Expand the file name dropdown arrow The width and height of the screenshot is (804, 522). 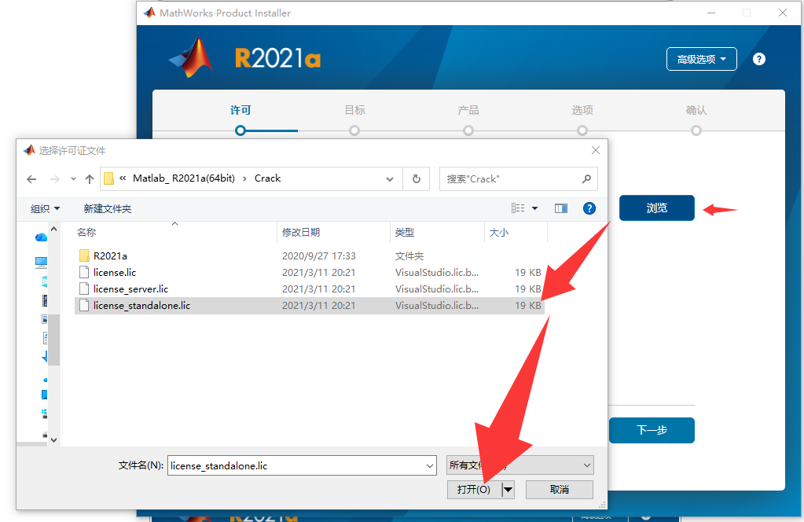[430, 465]
